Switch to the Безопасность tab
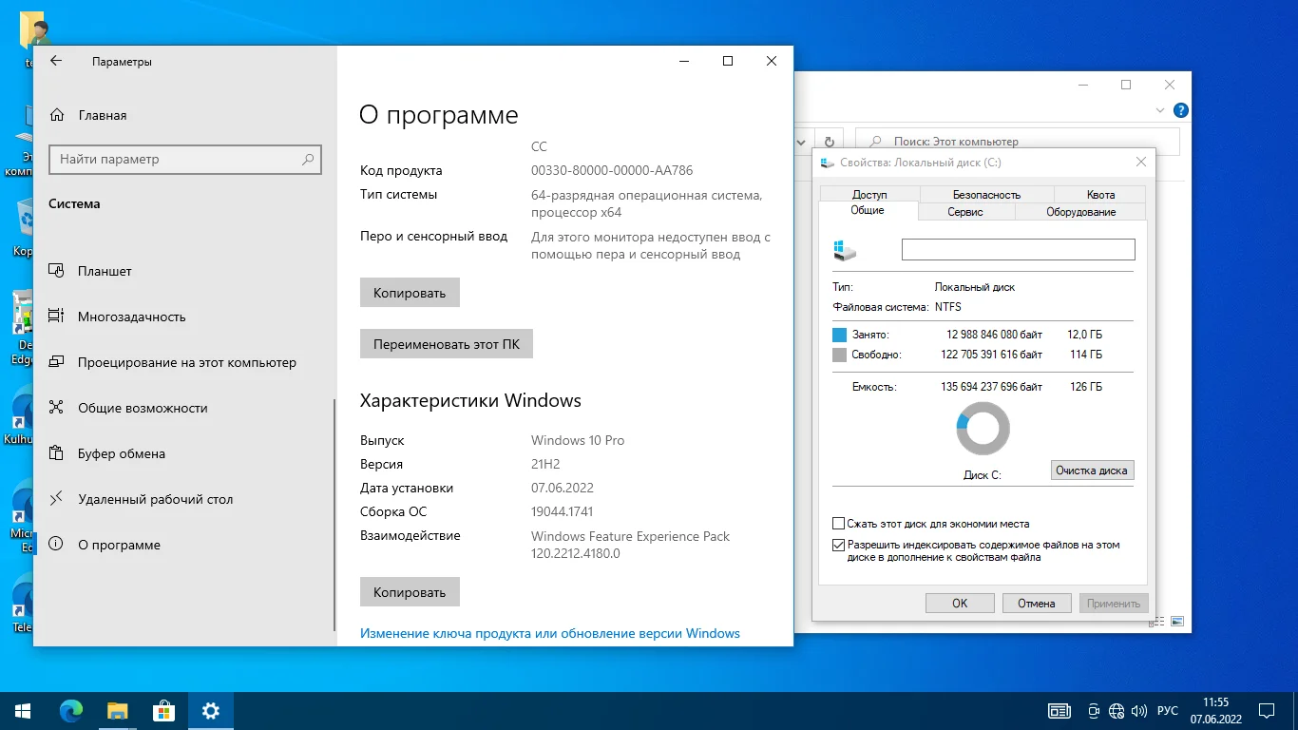 point(986,194)
